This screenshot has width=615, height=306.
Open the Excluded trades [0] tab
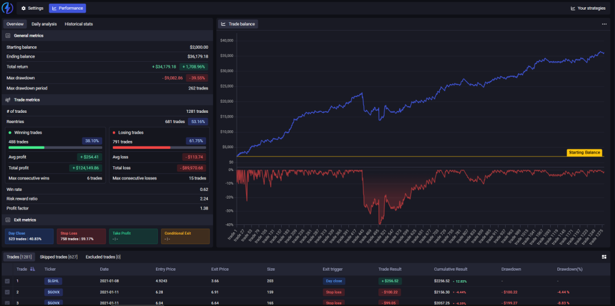tap(103, 257)
